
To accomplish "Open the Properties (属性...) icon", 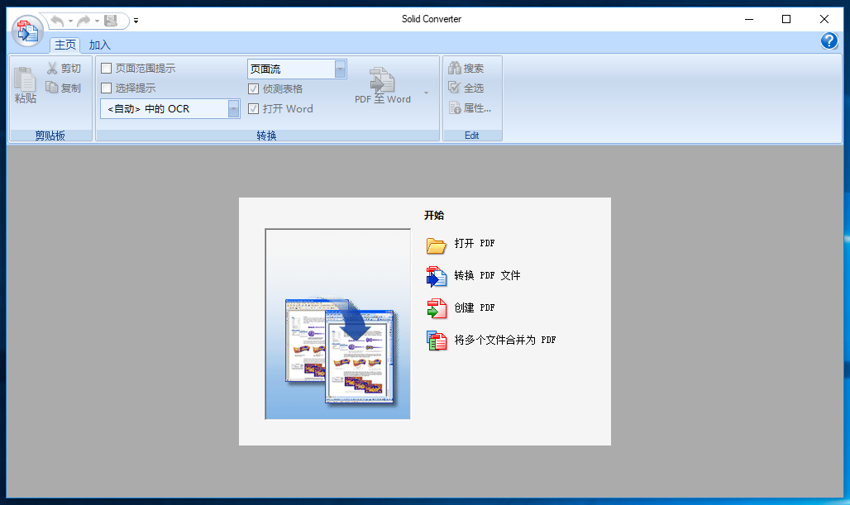I will (454, 107).
